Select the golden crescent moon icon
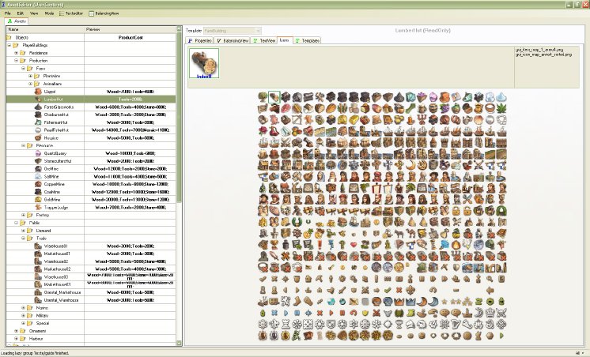590x357 pixels. 410,165
